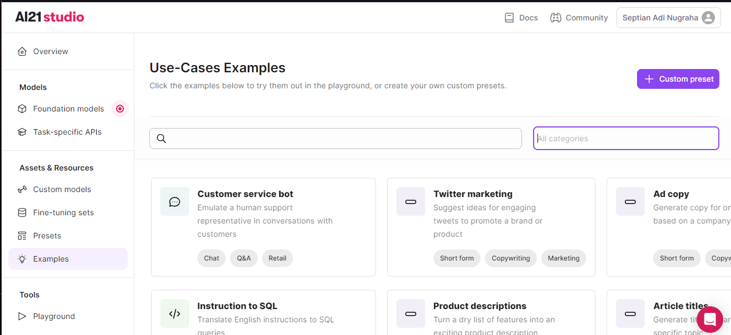Create a new Custom preset
The image size is (731, 335).
pos(677,79)
